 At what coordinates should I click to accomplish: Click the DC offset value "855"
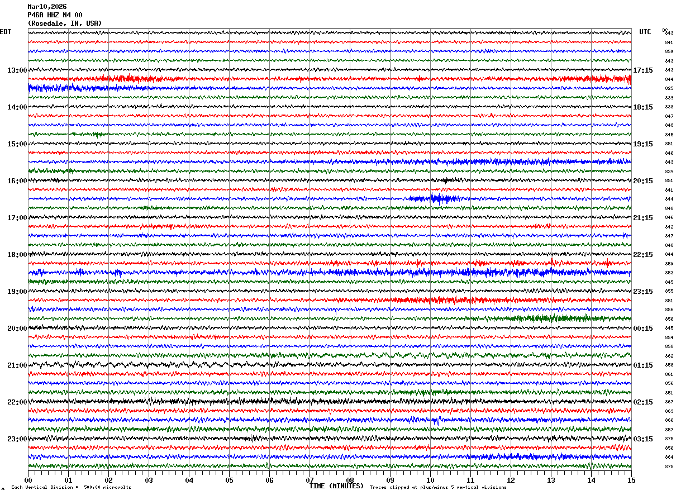(669, 291)
